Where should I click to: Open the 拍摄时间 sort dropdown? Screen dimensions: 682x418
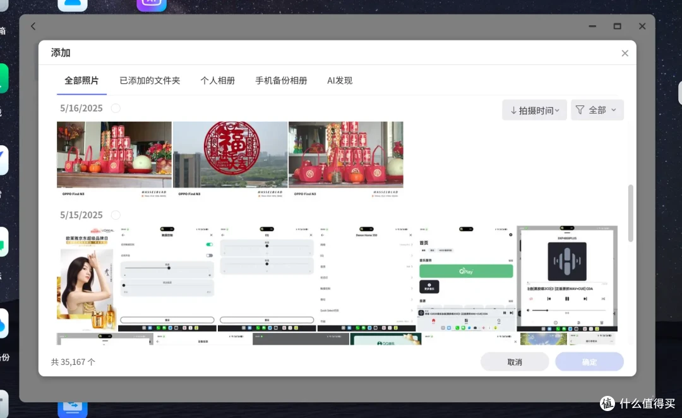tap(535, 110)
